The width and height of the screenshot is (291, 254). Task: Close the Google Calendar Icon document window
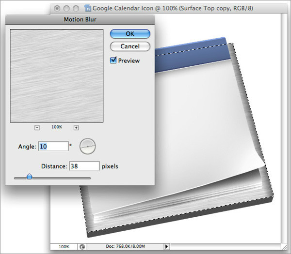[x=57, y=9]
